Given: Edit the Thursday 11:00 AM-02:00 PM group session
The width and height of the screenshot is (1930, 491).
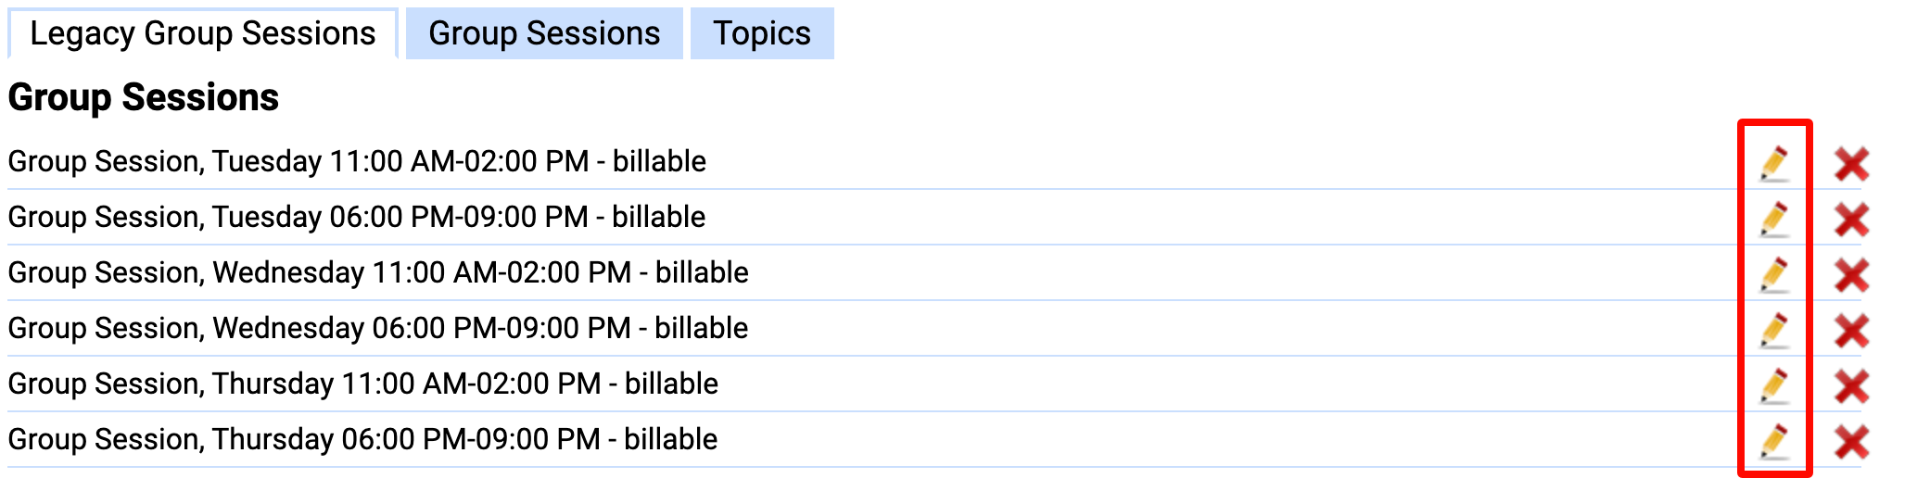Looking at the screenshot, I should pyautogui.click(x=1774, y=386).
